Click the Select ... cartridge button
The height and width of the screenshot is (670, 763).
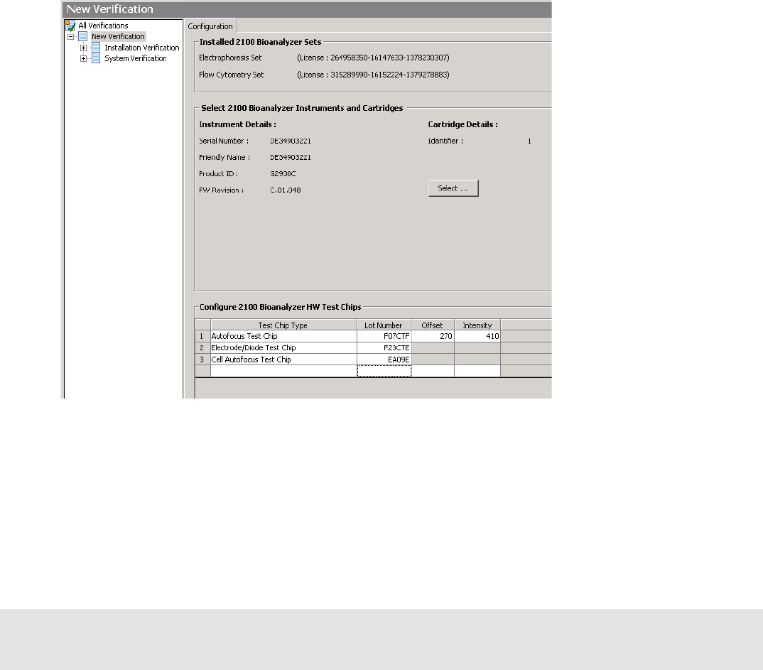[x=453, y=188]
